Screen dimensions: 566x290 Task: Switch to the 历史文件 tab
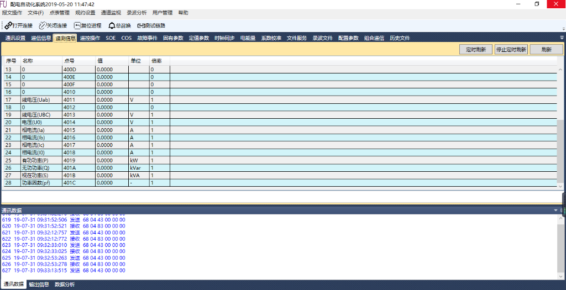pos(400,38)
